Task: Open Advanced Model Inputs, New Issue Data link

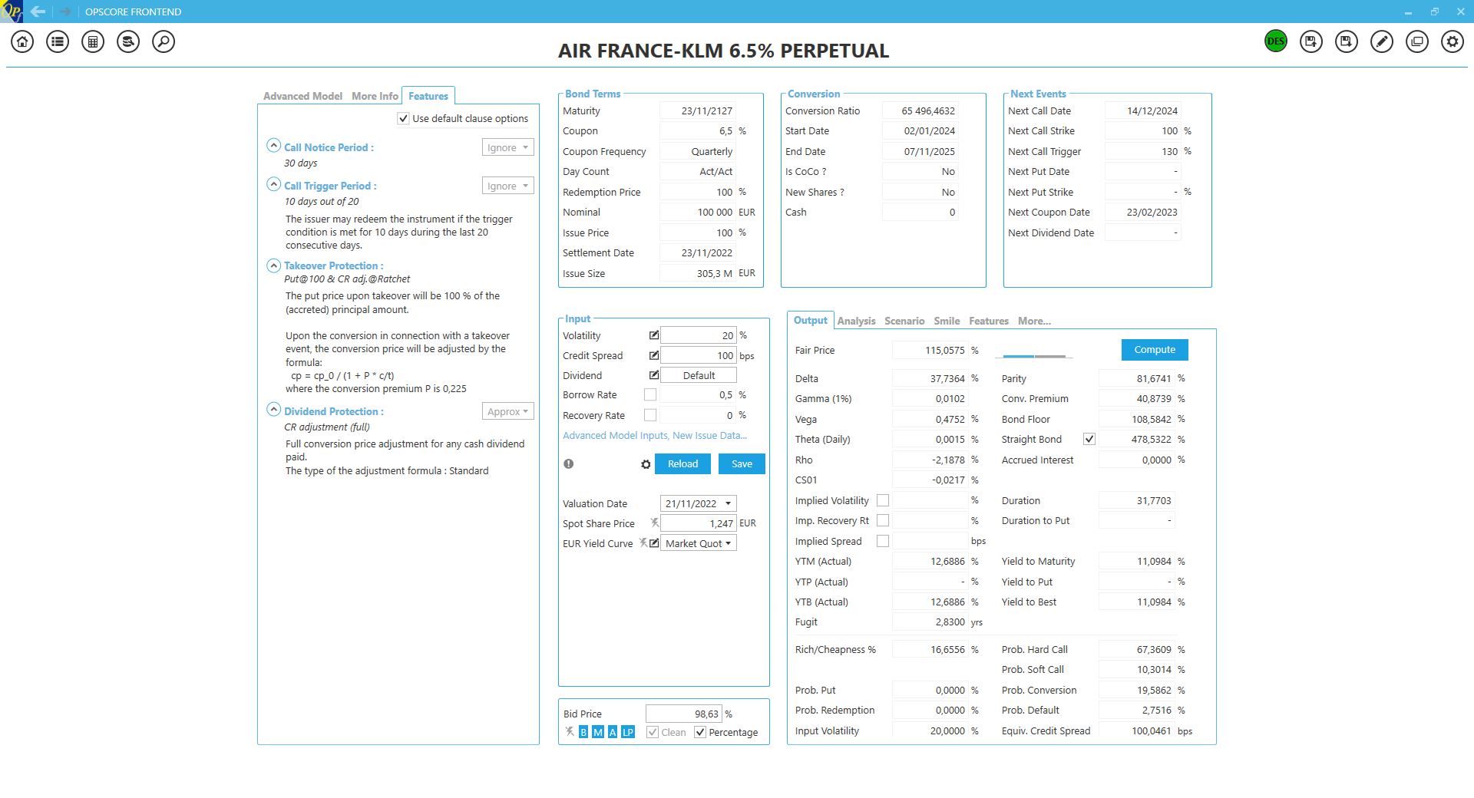Action: pos(655,435)
